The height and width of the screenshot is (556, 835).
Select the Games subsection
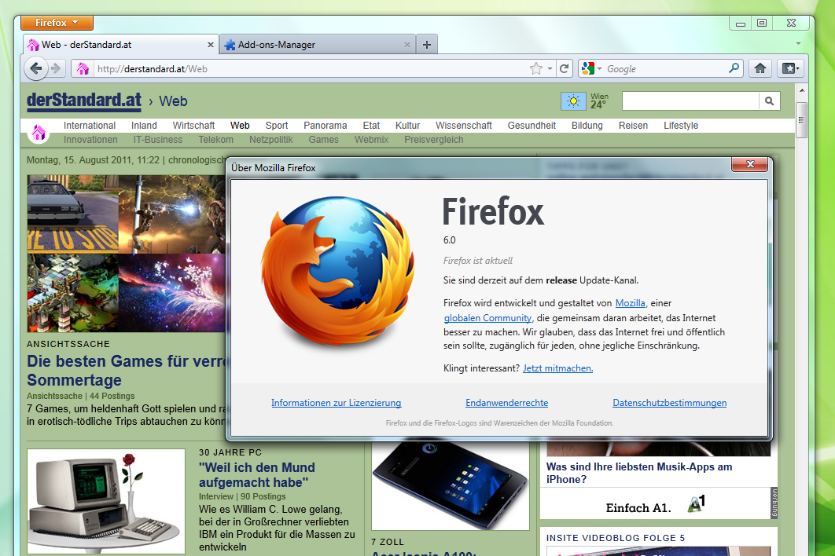pyautogui.click(x=323, y=140)
